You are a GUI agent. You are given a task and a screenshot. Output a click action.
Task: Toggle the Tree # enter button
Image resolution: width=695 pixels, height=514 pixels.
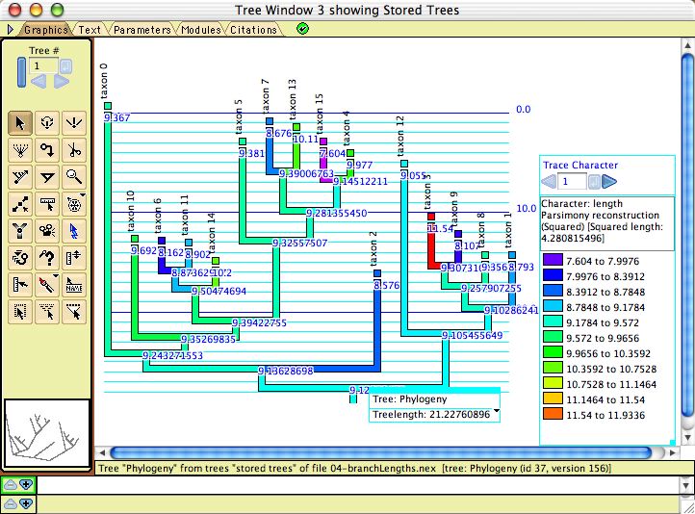point(66,65)
